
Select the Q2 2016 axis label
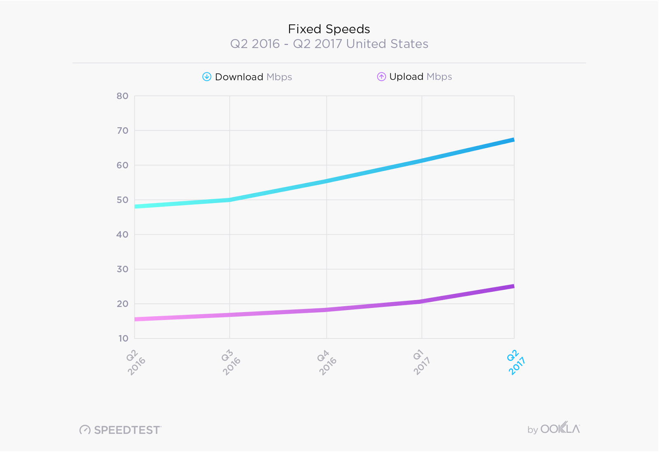[x=136, y=362]
